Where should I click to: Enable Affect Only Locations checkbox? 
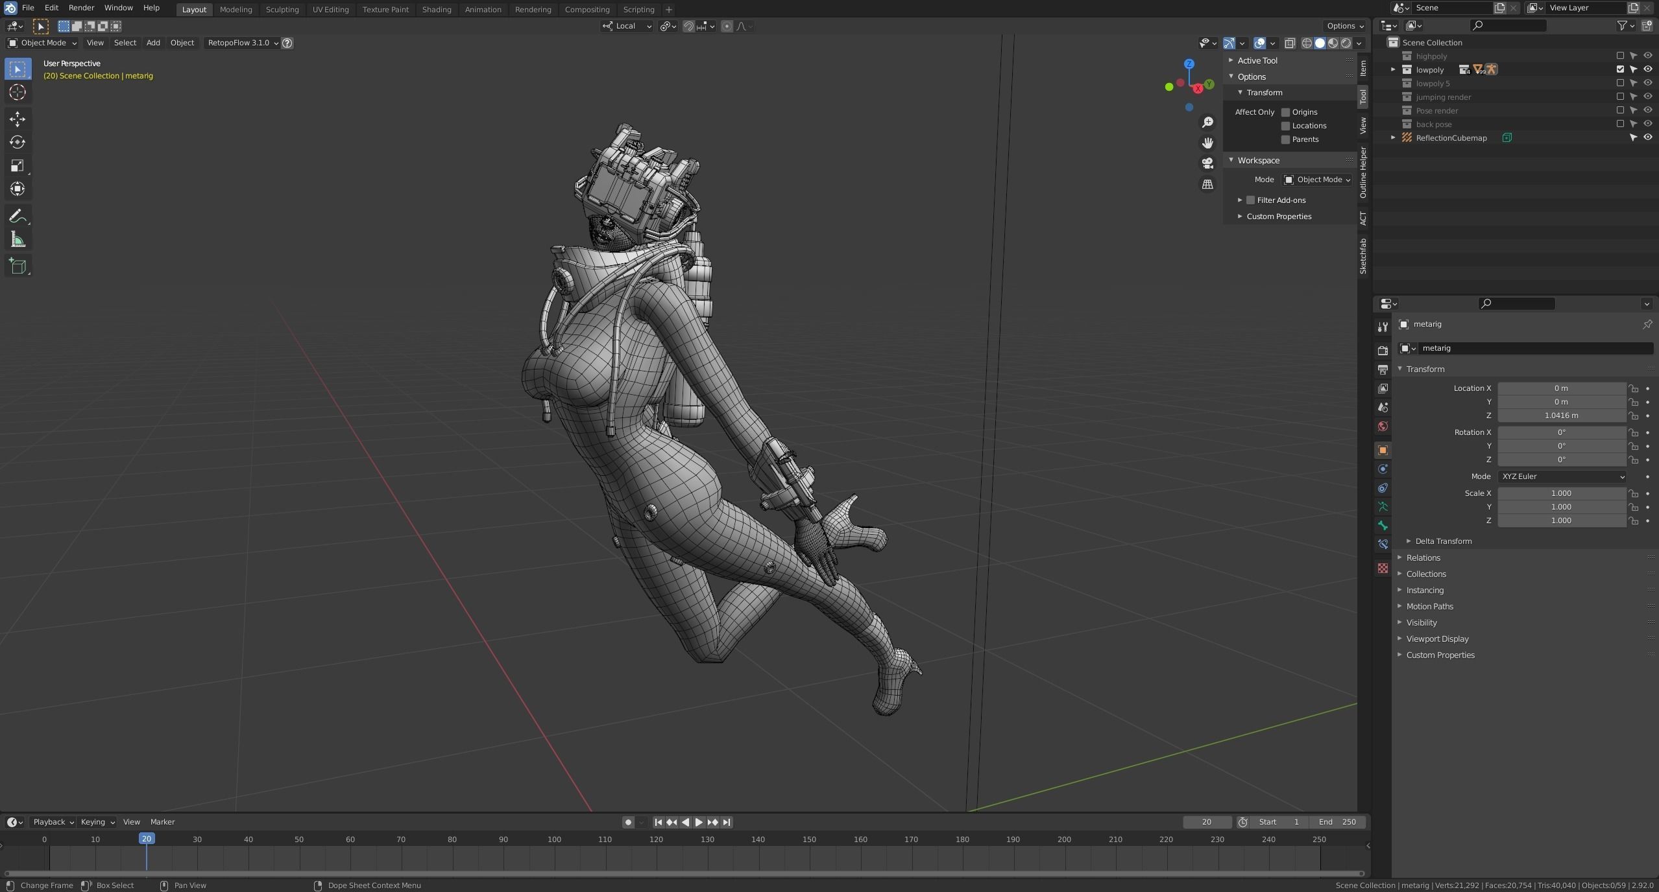click(x=1285, y=126)
